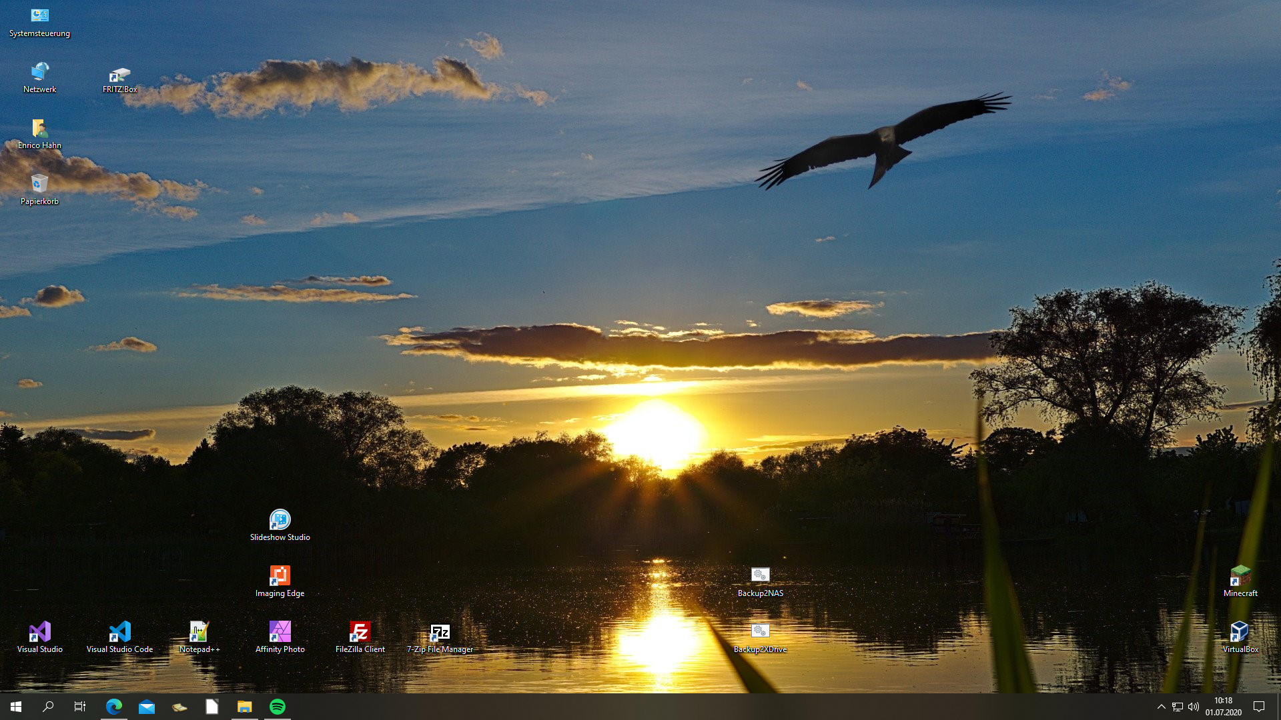Click the Notepad++ desktop shortcut

199,632
